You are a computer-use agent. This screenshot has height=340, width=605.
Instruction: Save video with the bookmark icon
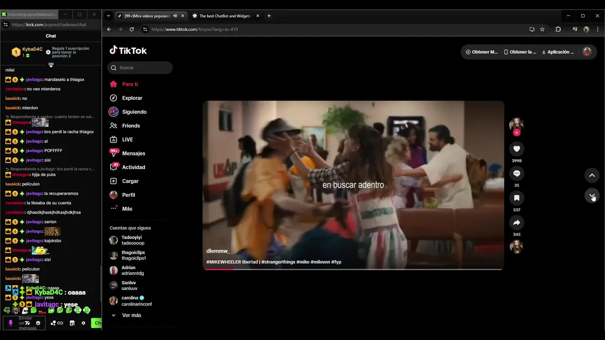pyautogui.click(x=517, y=198)
